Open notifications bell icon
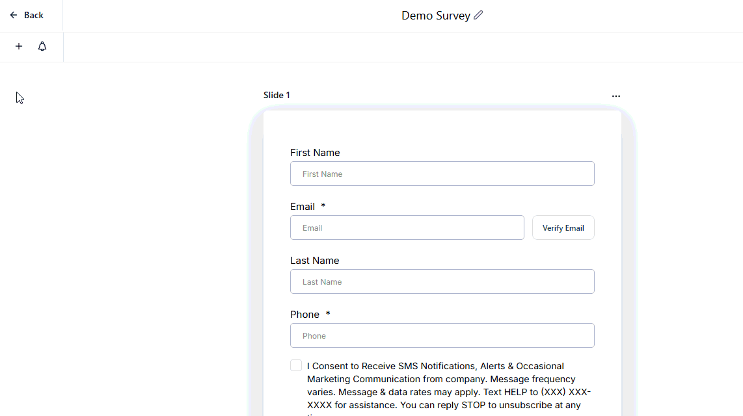Screen dimensions: 743x416 (42, 46)
